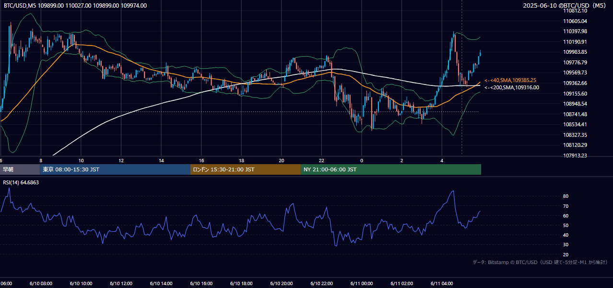
Task: Select price axis label 108120.29
Action: point(575,145)
